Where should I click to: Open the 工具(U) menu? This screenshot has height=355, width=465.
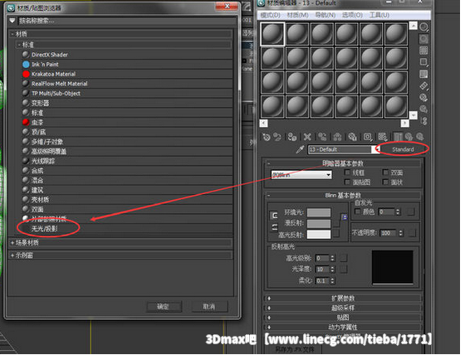(x=379, y=15)
